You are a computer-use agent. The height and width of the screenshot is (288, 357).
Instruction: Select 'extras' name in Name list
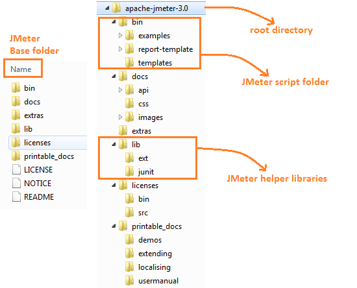34,115
